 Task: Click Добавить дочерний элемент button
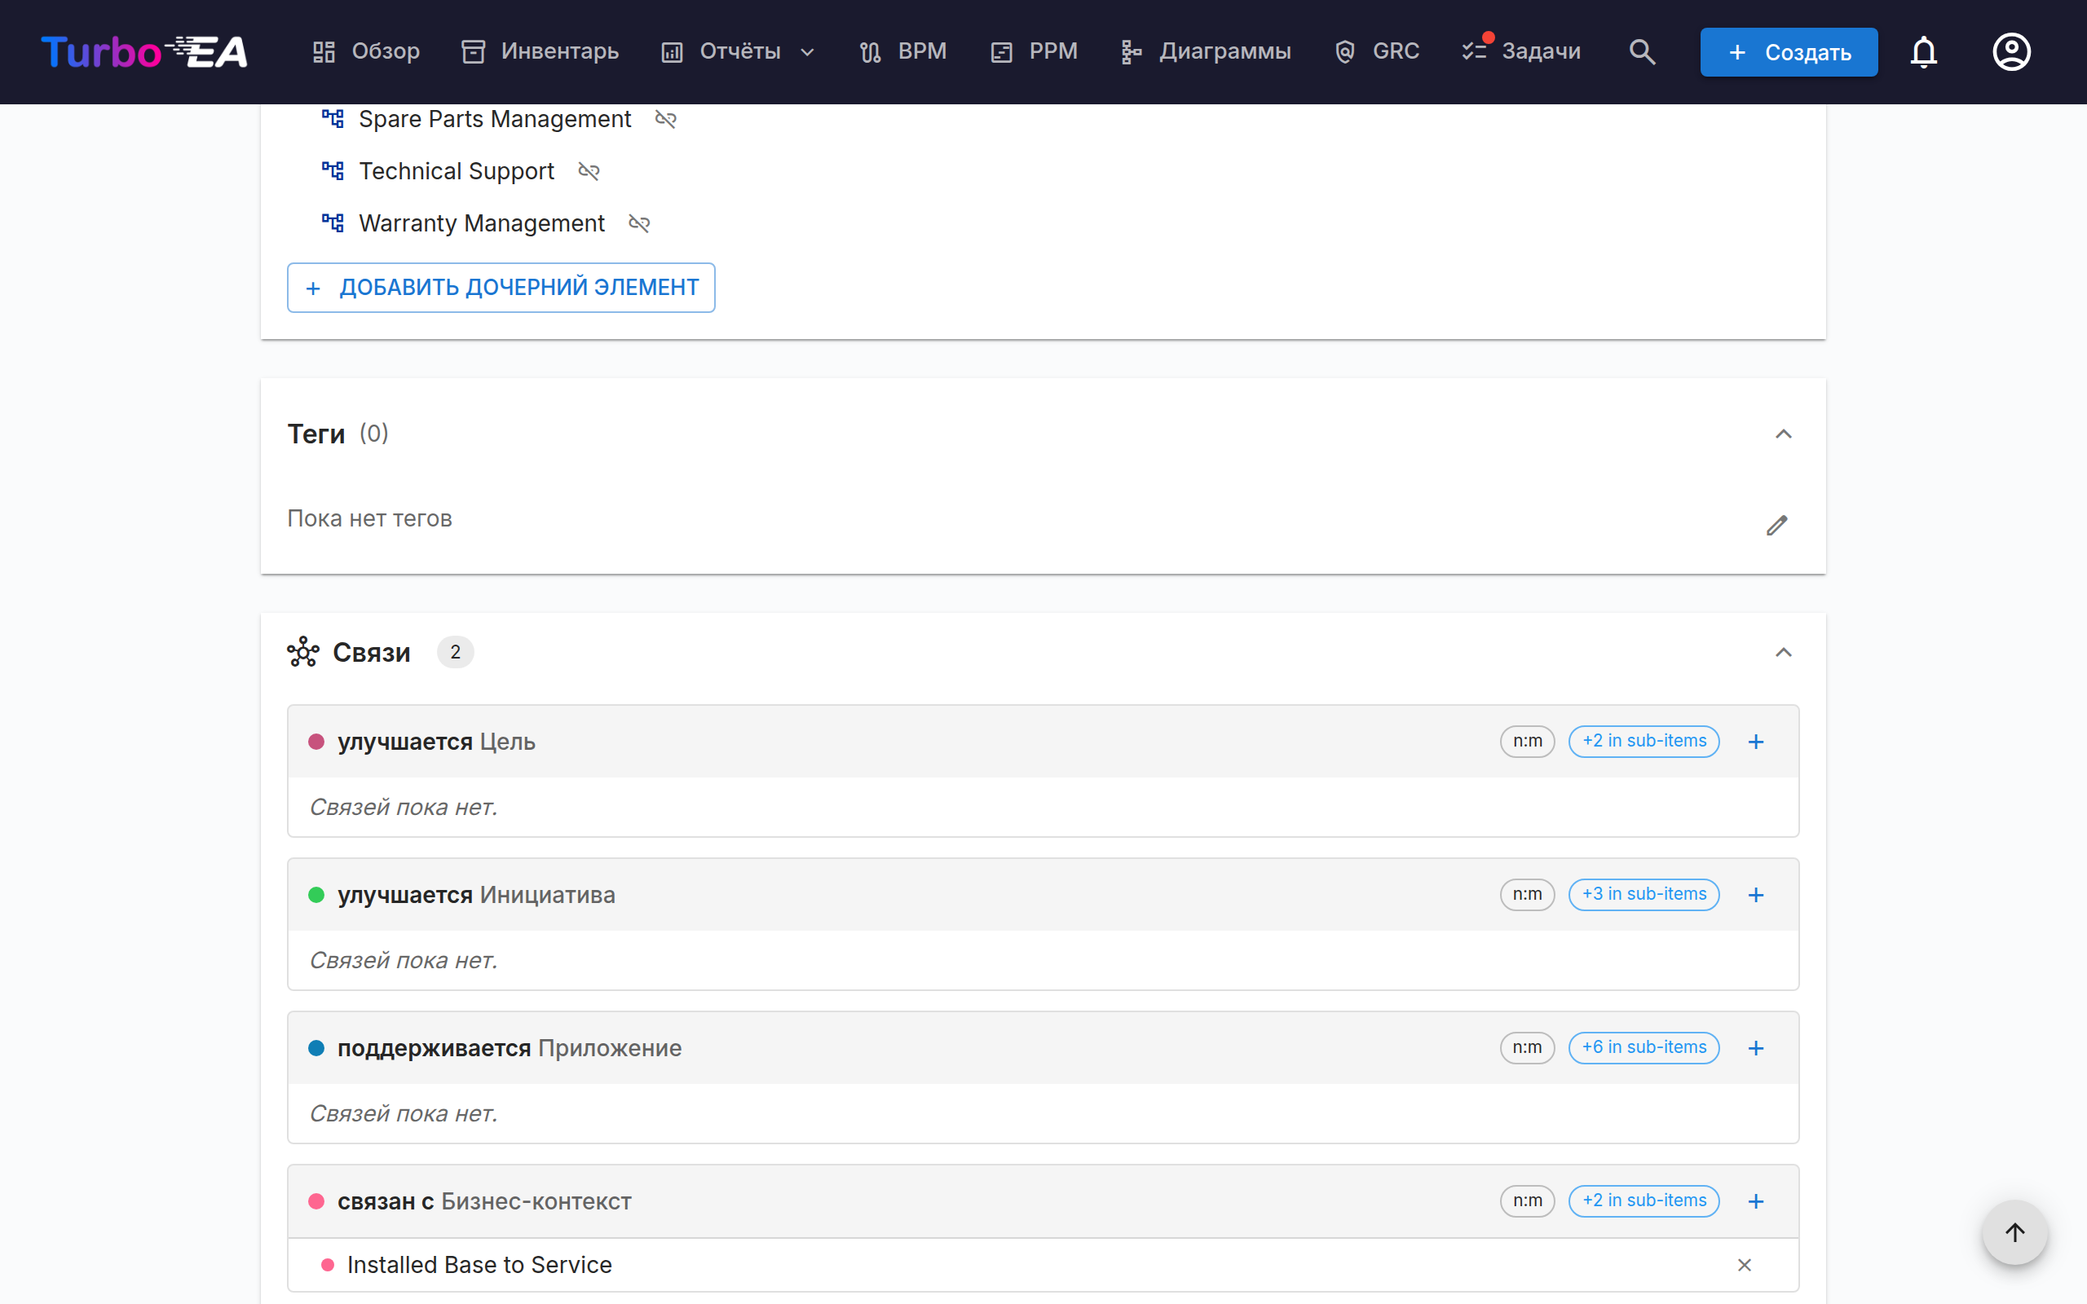501,288
